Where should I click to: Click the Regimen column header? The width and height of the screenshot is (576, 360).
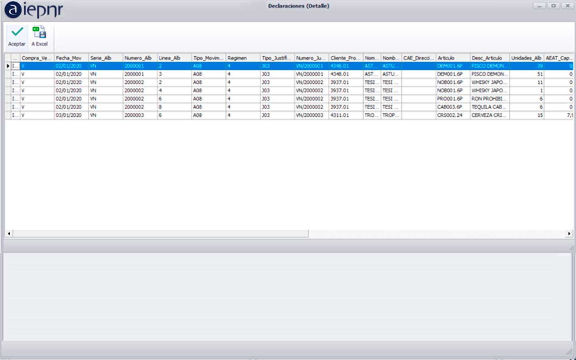[x=243, y=58]
